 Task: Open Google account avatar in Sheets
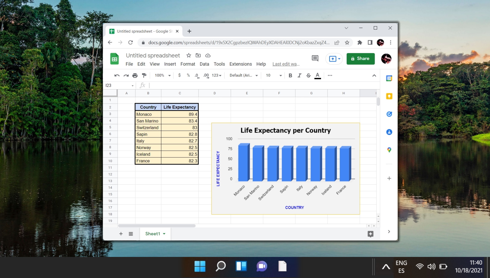click(x=386, y=59)
